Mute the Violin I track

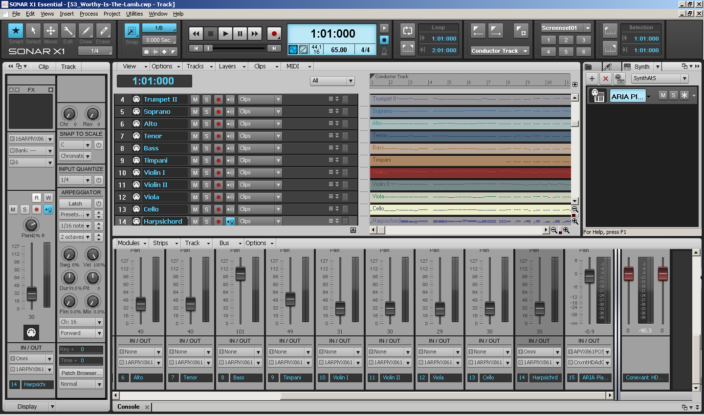pos(195,172)
